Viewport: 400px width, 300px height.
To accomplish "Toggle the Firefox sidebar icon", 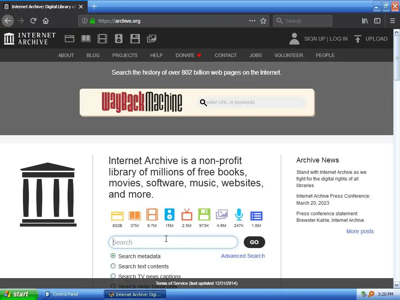I will [x=377, y=21].
